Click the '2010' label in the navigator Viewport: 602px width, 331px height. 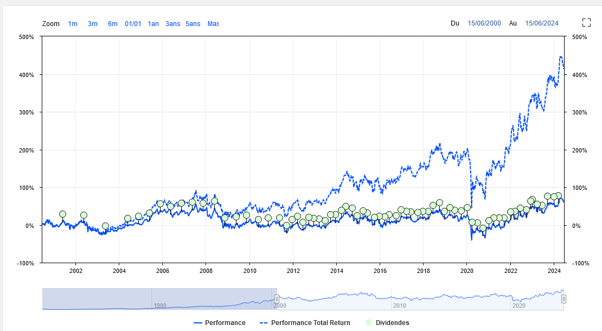click(x=399, y=305)
